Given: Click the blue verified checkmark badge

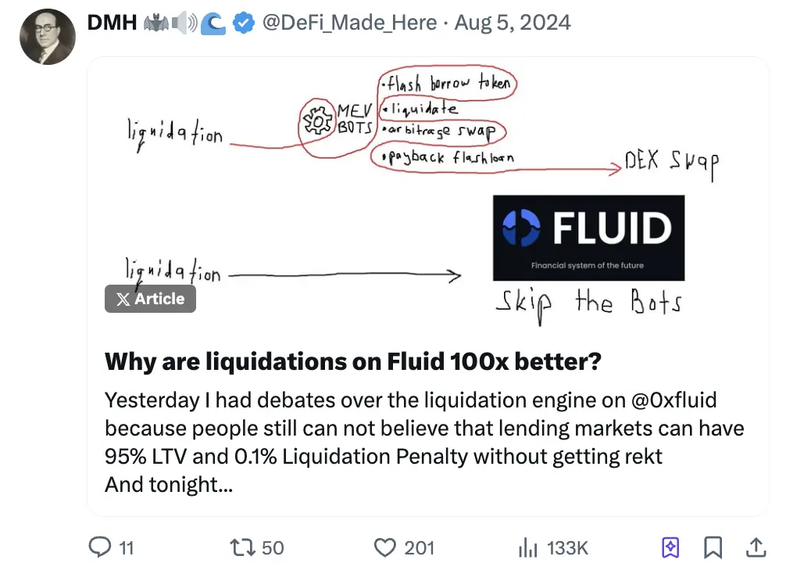Looking at the screenshot, I should pos(244,23).
